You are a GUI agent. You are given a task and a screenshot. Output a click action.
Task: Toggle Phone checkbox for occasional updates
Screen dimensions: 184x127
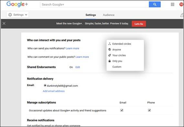coord(149,110)
